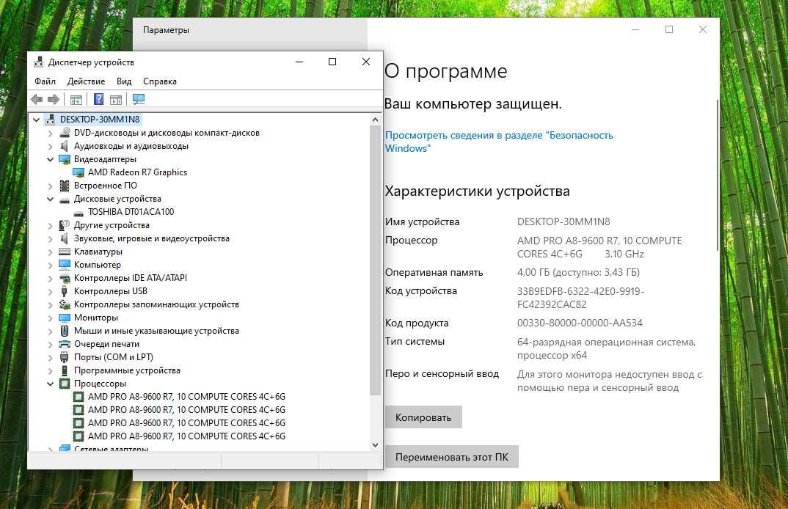
Task: Toggle the console tree toolbar icon after Forward arrow
Action: pyautogui.click(x=76, y=100)
